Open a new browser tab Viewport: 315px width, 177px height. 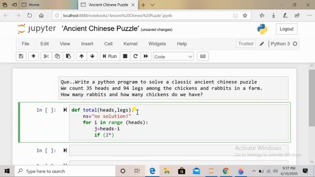[x=143, y=5]
